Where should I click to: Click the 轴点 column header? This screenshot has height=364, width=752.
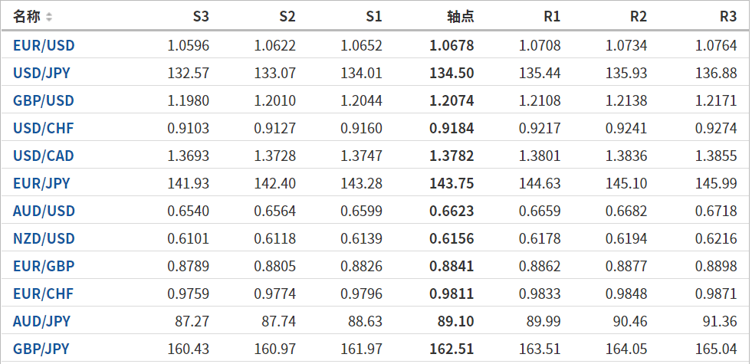tap(460, 16)
